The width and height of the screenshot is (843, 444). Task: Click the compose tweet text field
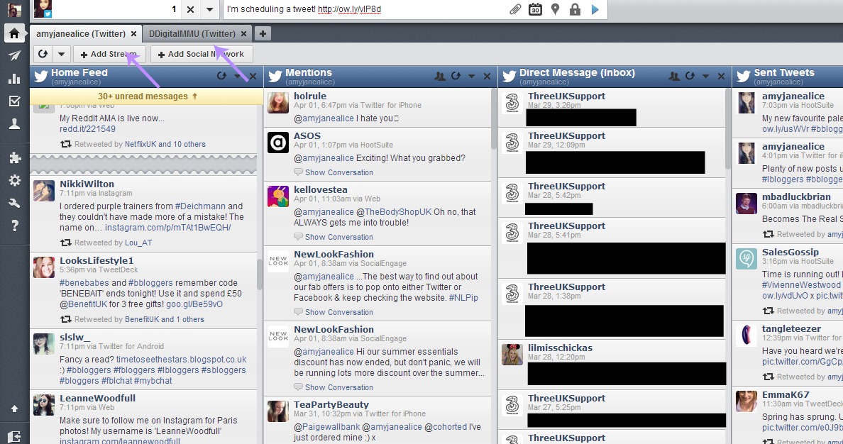pyautogui.click(x=365, y=9)
